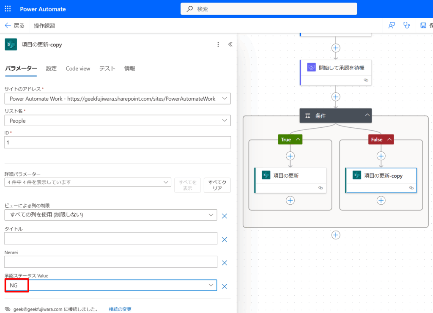Click the ID input field
The height and width of the screenshot is (313, 433).
[x=118, y=143]
